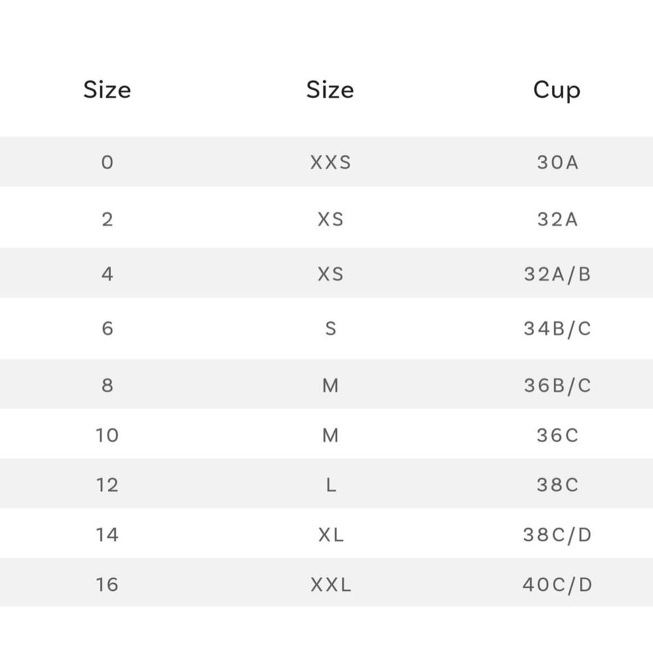Click the XL size cell
Viewport: 653px width, 653px height.
pyautogui.click(x=330, y=535)
